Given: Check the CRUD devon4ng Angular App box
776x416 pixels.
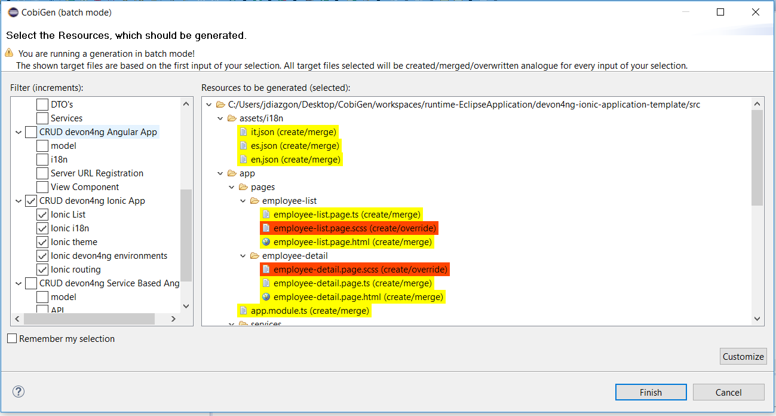Looking at the screenshot, I should [x=31, y=132].
